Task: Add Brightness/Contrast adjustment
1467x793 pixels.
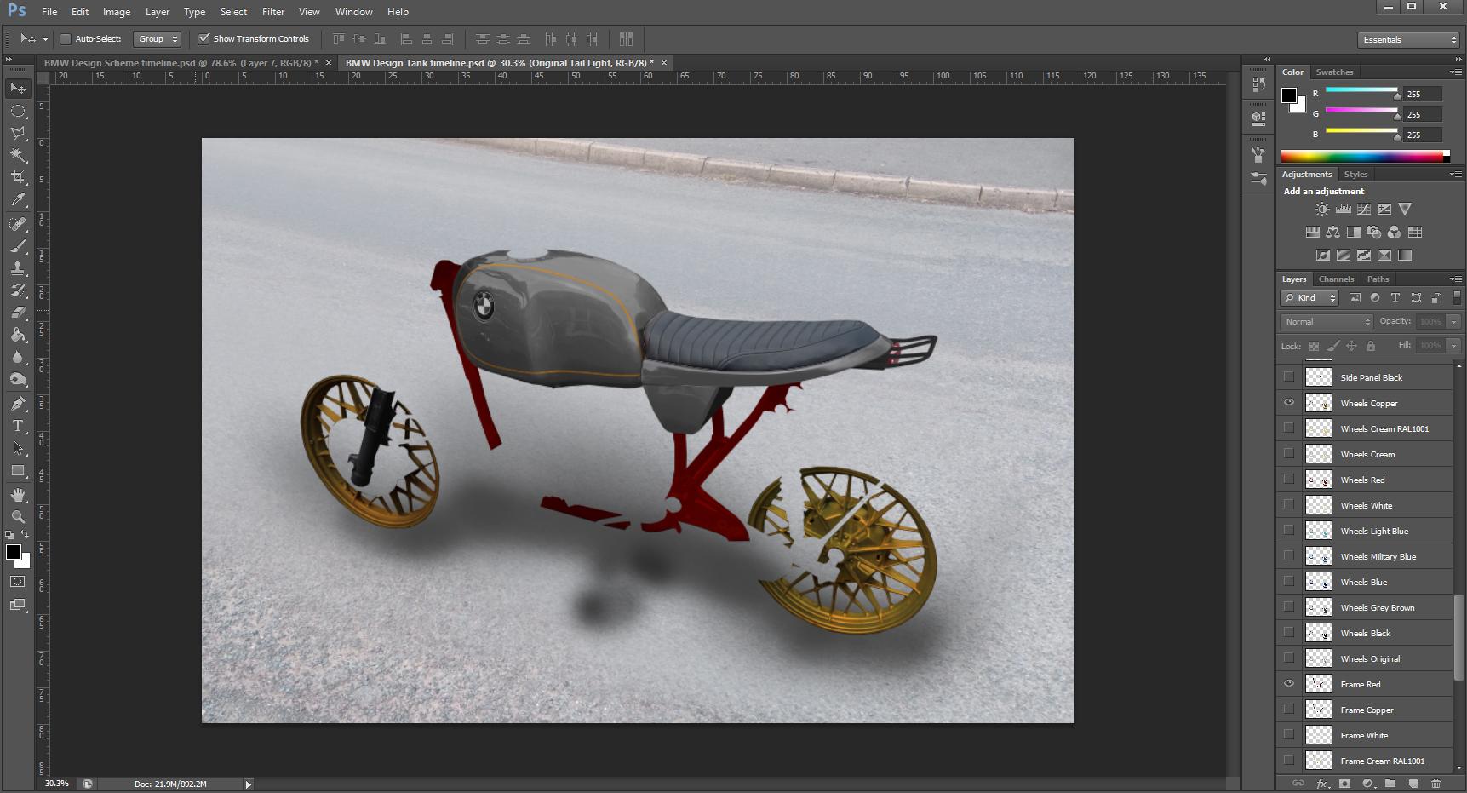Action: coord(1322,209)
